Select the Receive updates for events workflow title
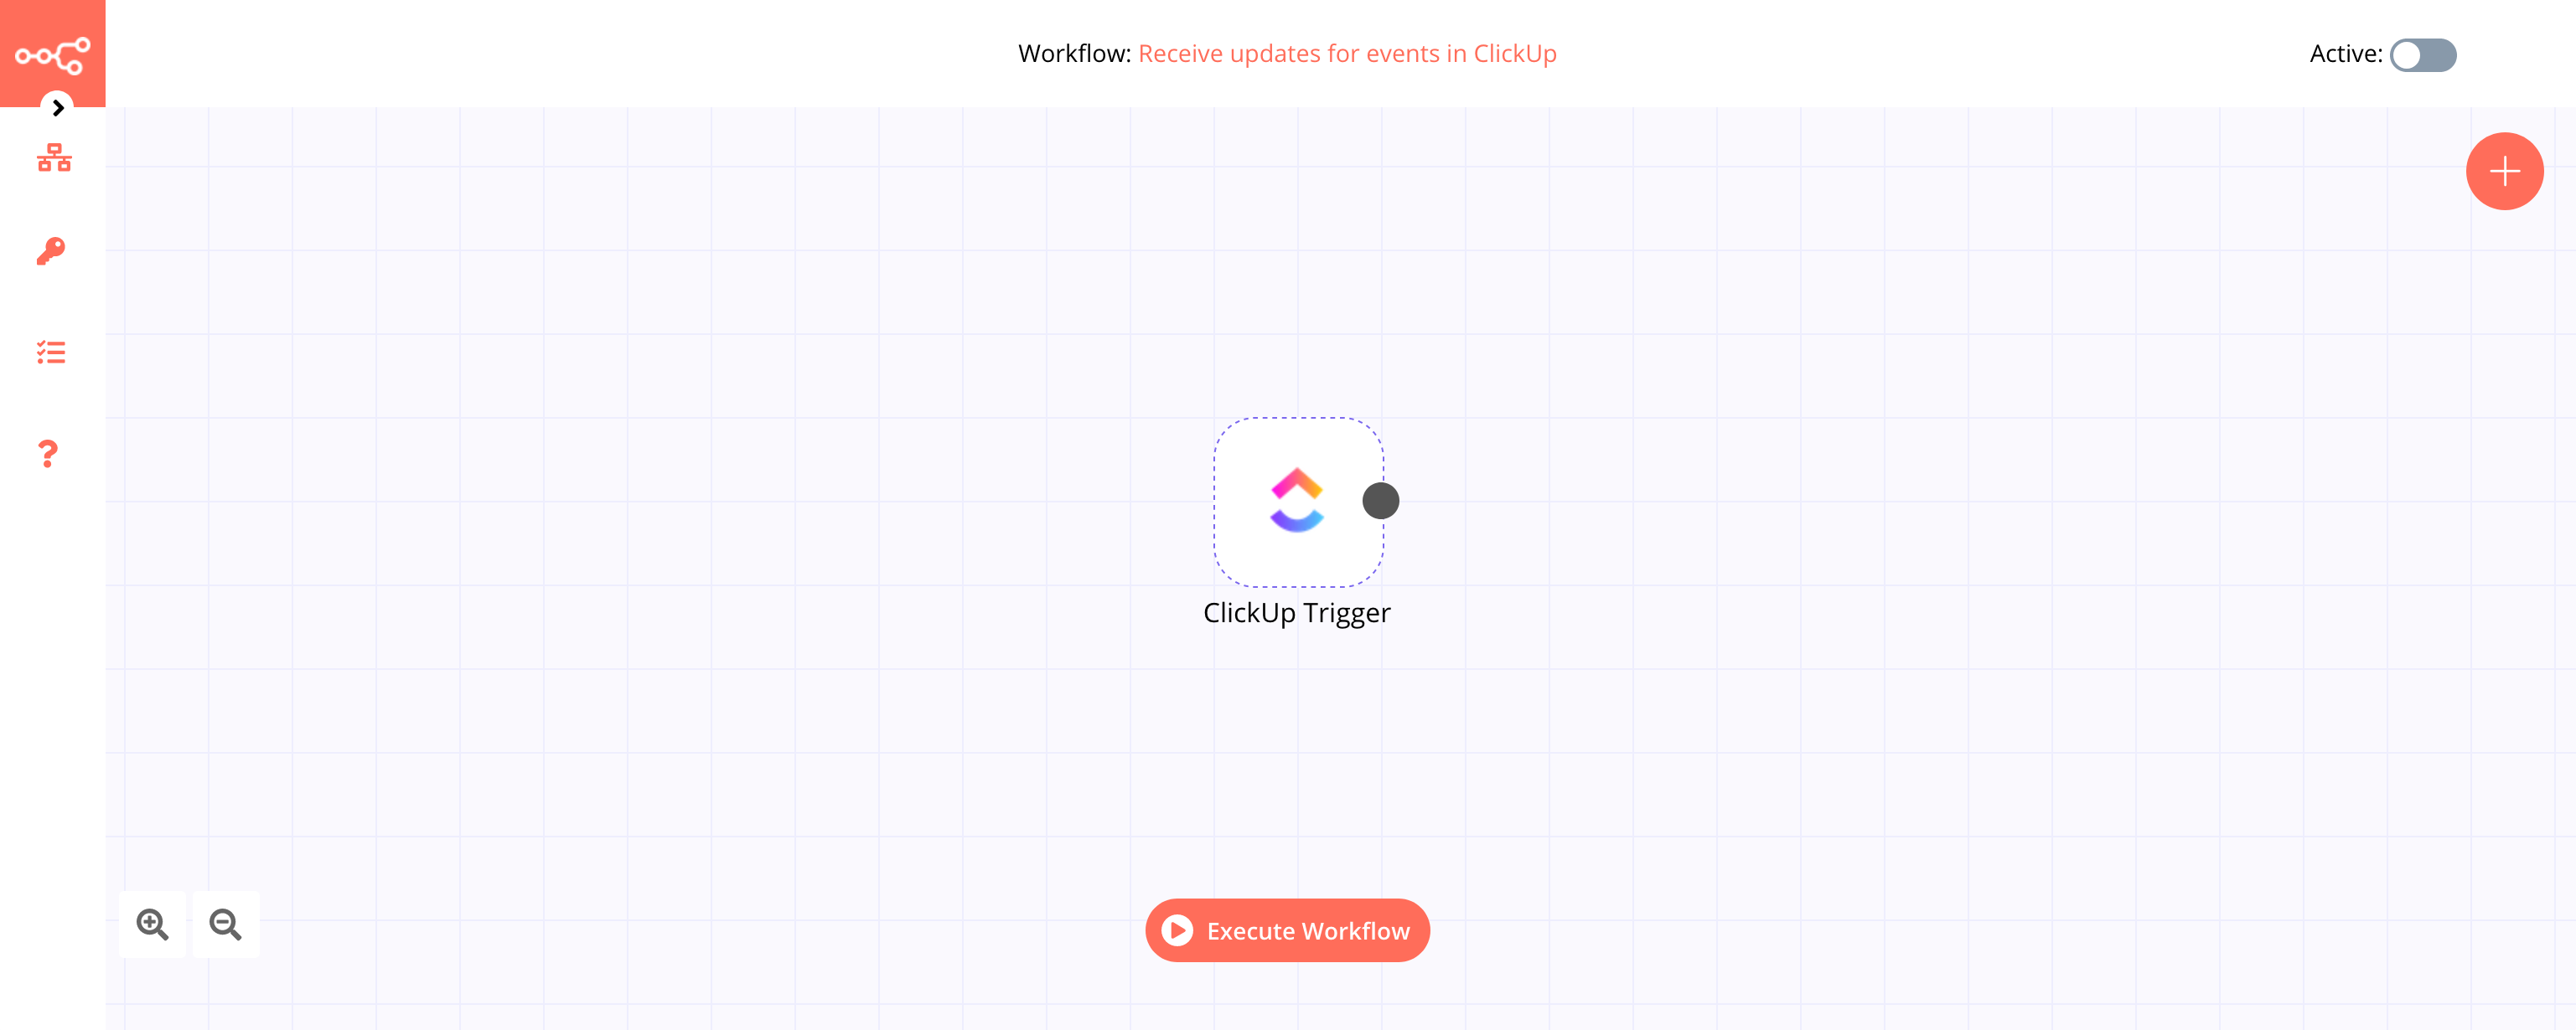This screenshot has width=2576, height=1030. (1346, 51)
